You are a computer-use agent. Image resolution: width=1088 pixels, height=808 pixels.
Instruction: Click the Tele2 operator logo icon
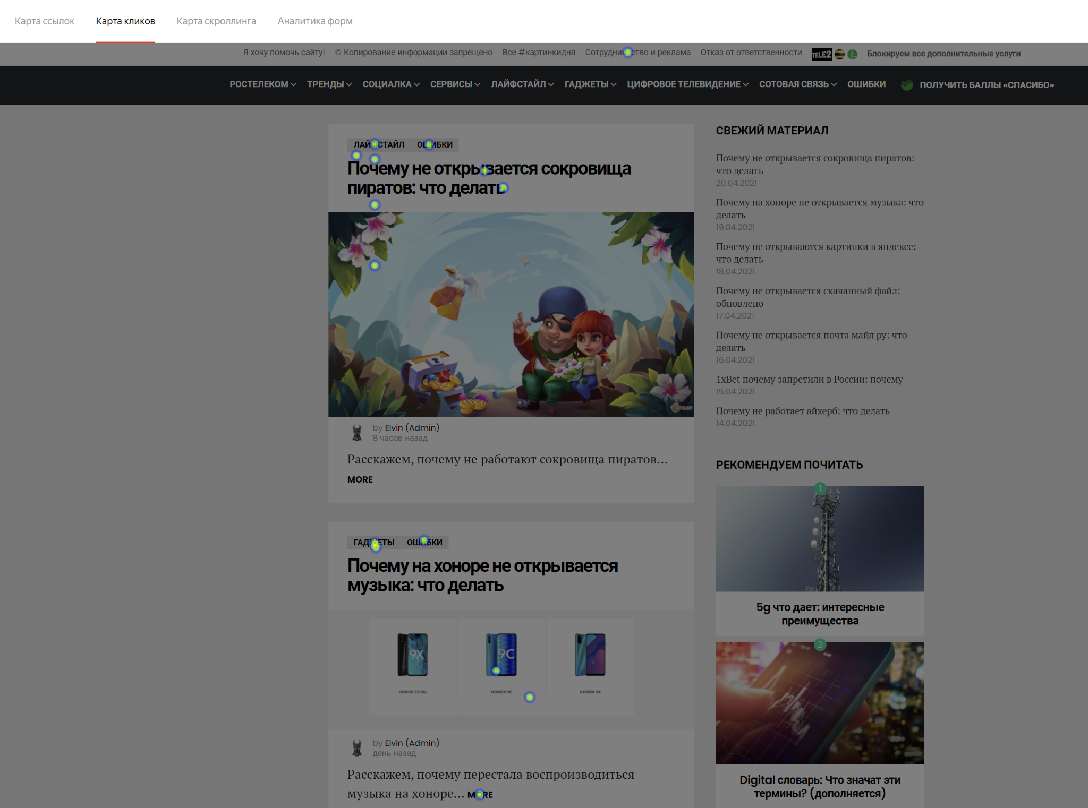click(821, 54)
